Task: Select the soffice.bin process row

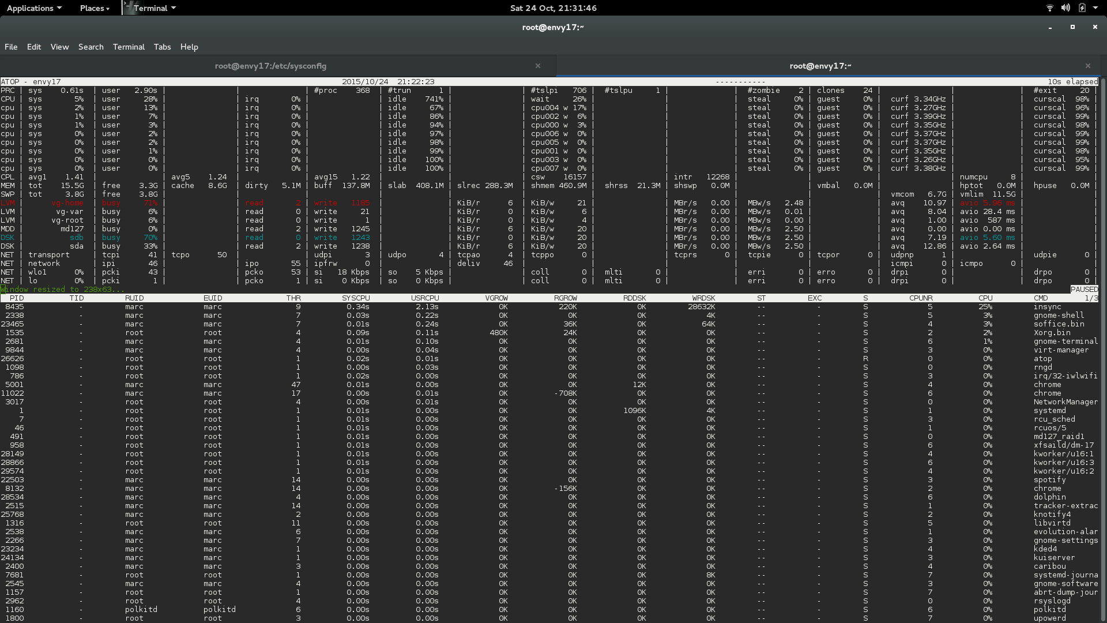Action: (x=549, y=324)
